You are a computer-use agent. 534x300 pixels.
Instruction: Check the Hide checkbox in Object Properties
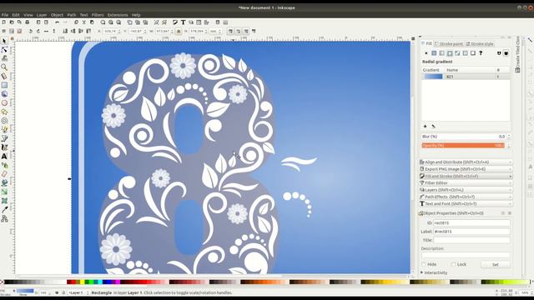click(x=424, y=264)
